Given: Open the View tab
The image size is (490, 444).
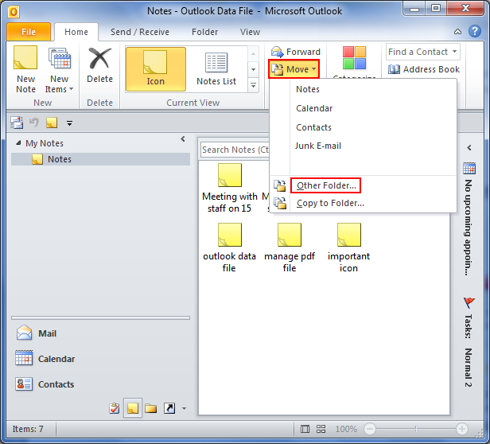Looking at the screenshot, I should 250,32.
